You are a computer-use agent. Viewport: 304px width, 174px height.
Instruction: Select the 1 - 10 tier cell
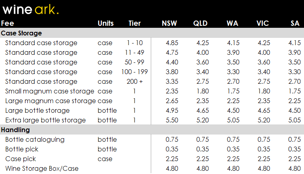[135, 43]
